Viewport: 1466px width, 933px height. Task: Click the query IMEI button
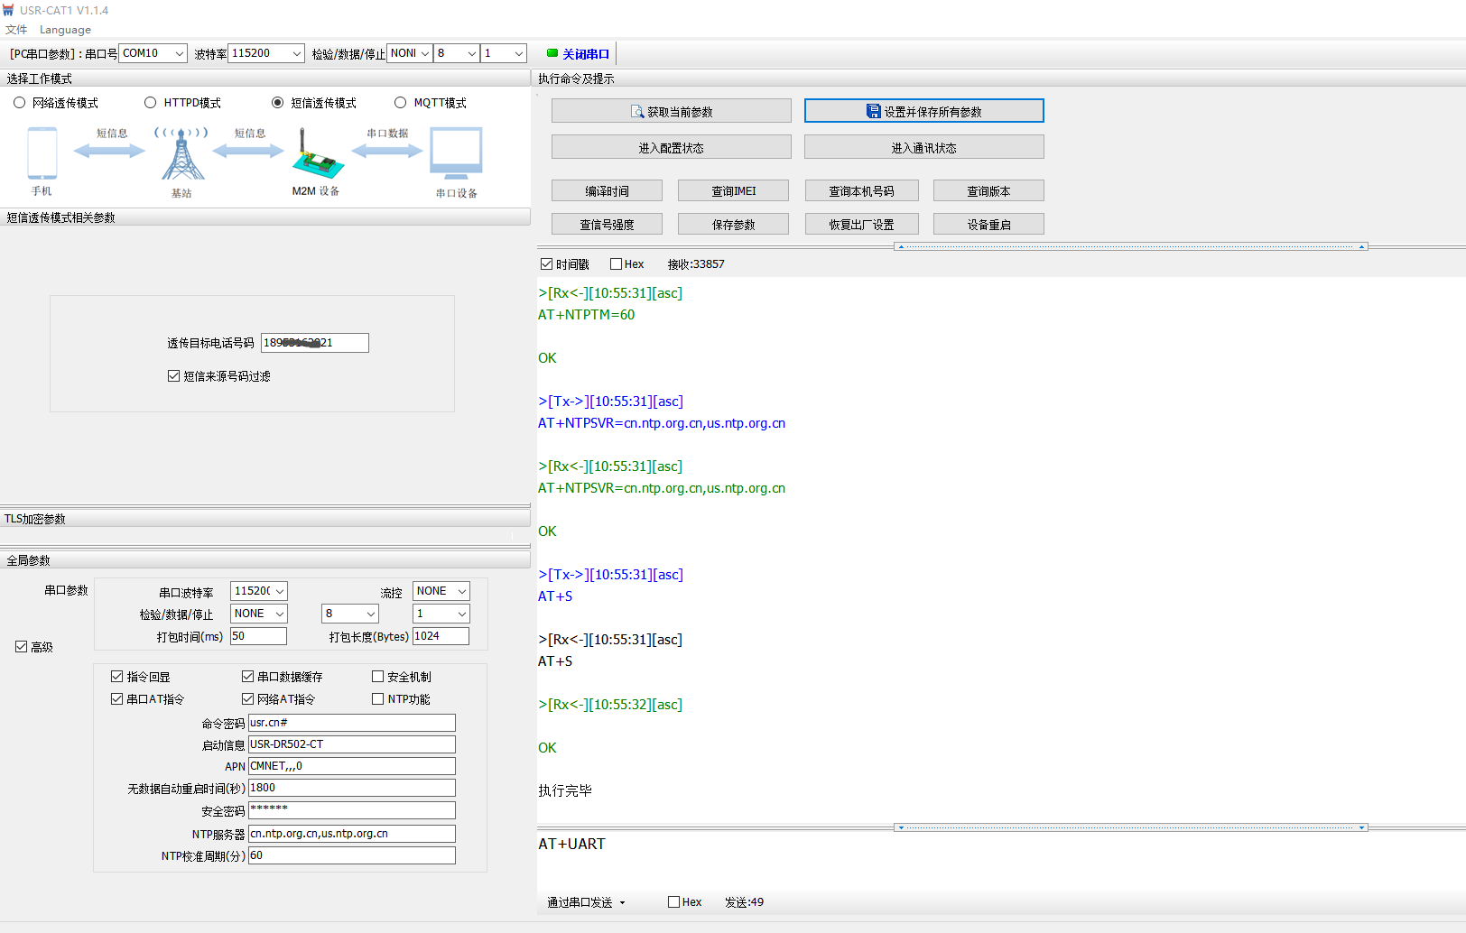[x=733, y=191]
